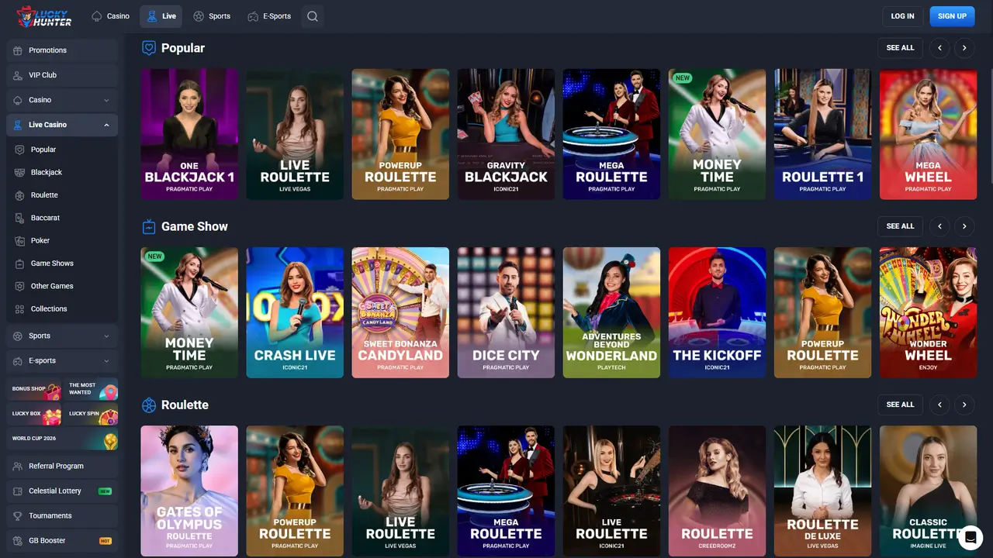
Task: Open Gates of Olympus Roulette card
Action: tap(189, 491)
